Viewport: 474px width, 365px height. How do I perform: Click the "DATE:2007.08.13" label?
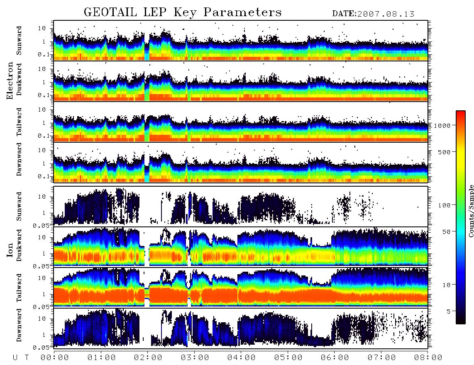[x=373, y=14]
